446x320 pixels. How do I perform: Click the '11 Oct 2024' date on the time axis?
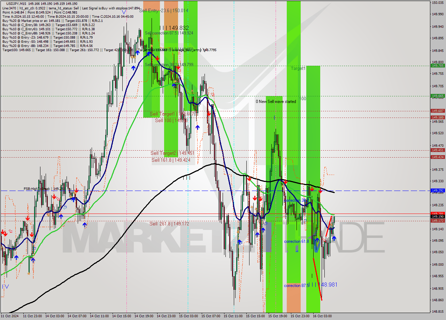[10, 316]
